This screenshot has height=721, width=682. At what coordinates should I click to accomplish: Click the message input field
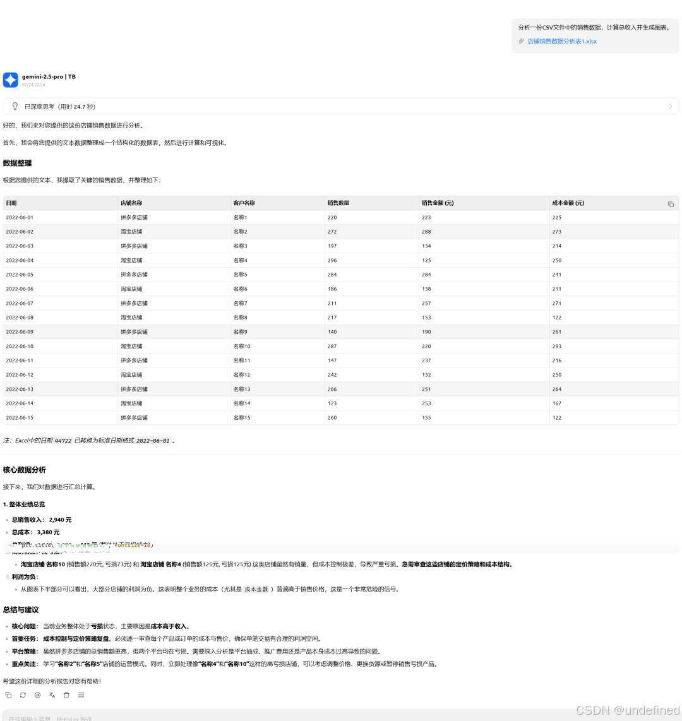[x=341, y=717]
